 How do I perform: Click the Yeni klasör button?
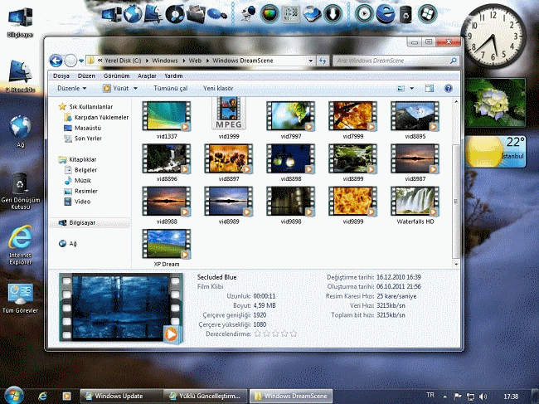(218, 89)
